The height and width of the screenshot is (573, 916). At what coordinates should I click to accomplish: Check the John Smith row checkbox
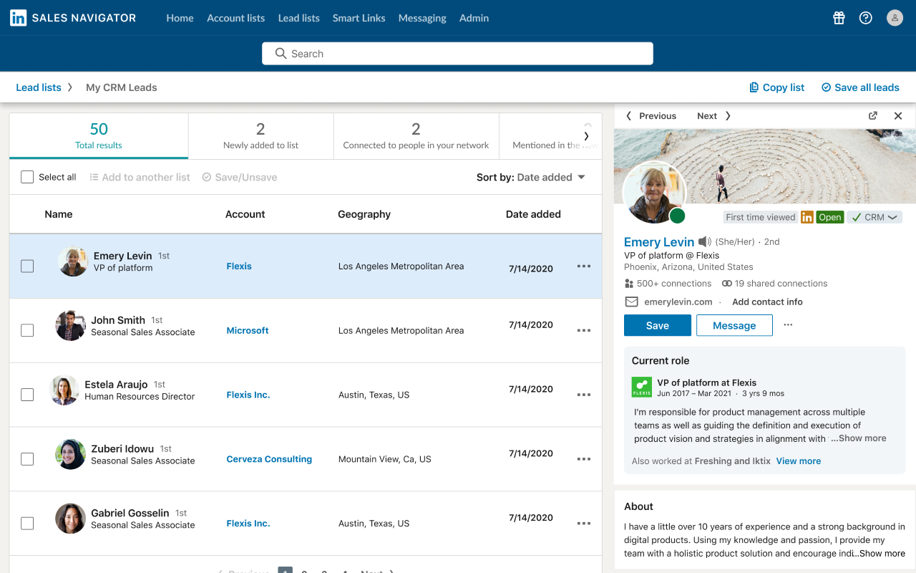click(x=27, y=330)
